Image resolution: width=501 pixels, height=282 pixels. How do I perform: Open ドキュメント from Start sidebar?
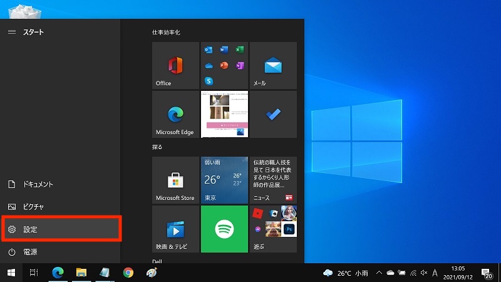(x=60, y=184)
